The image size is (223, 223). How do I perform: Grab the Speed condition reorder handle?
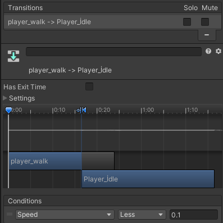click(10, 214)
